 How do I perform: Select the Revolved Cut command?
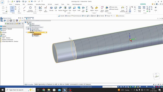(65, 9)
